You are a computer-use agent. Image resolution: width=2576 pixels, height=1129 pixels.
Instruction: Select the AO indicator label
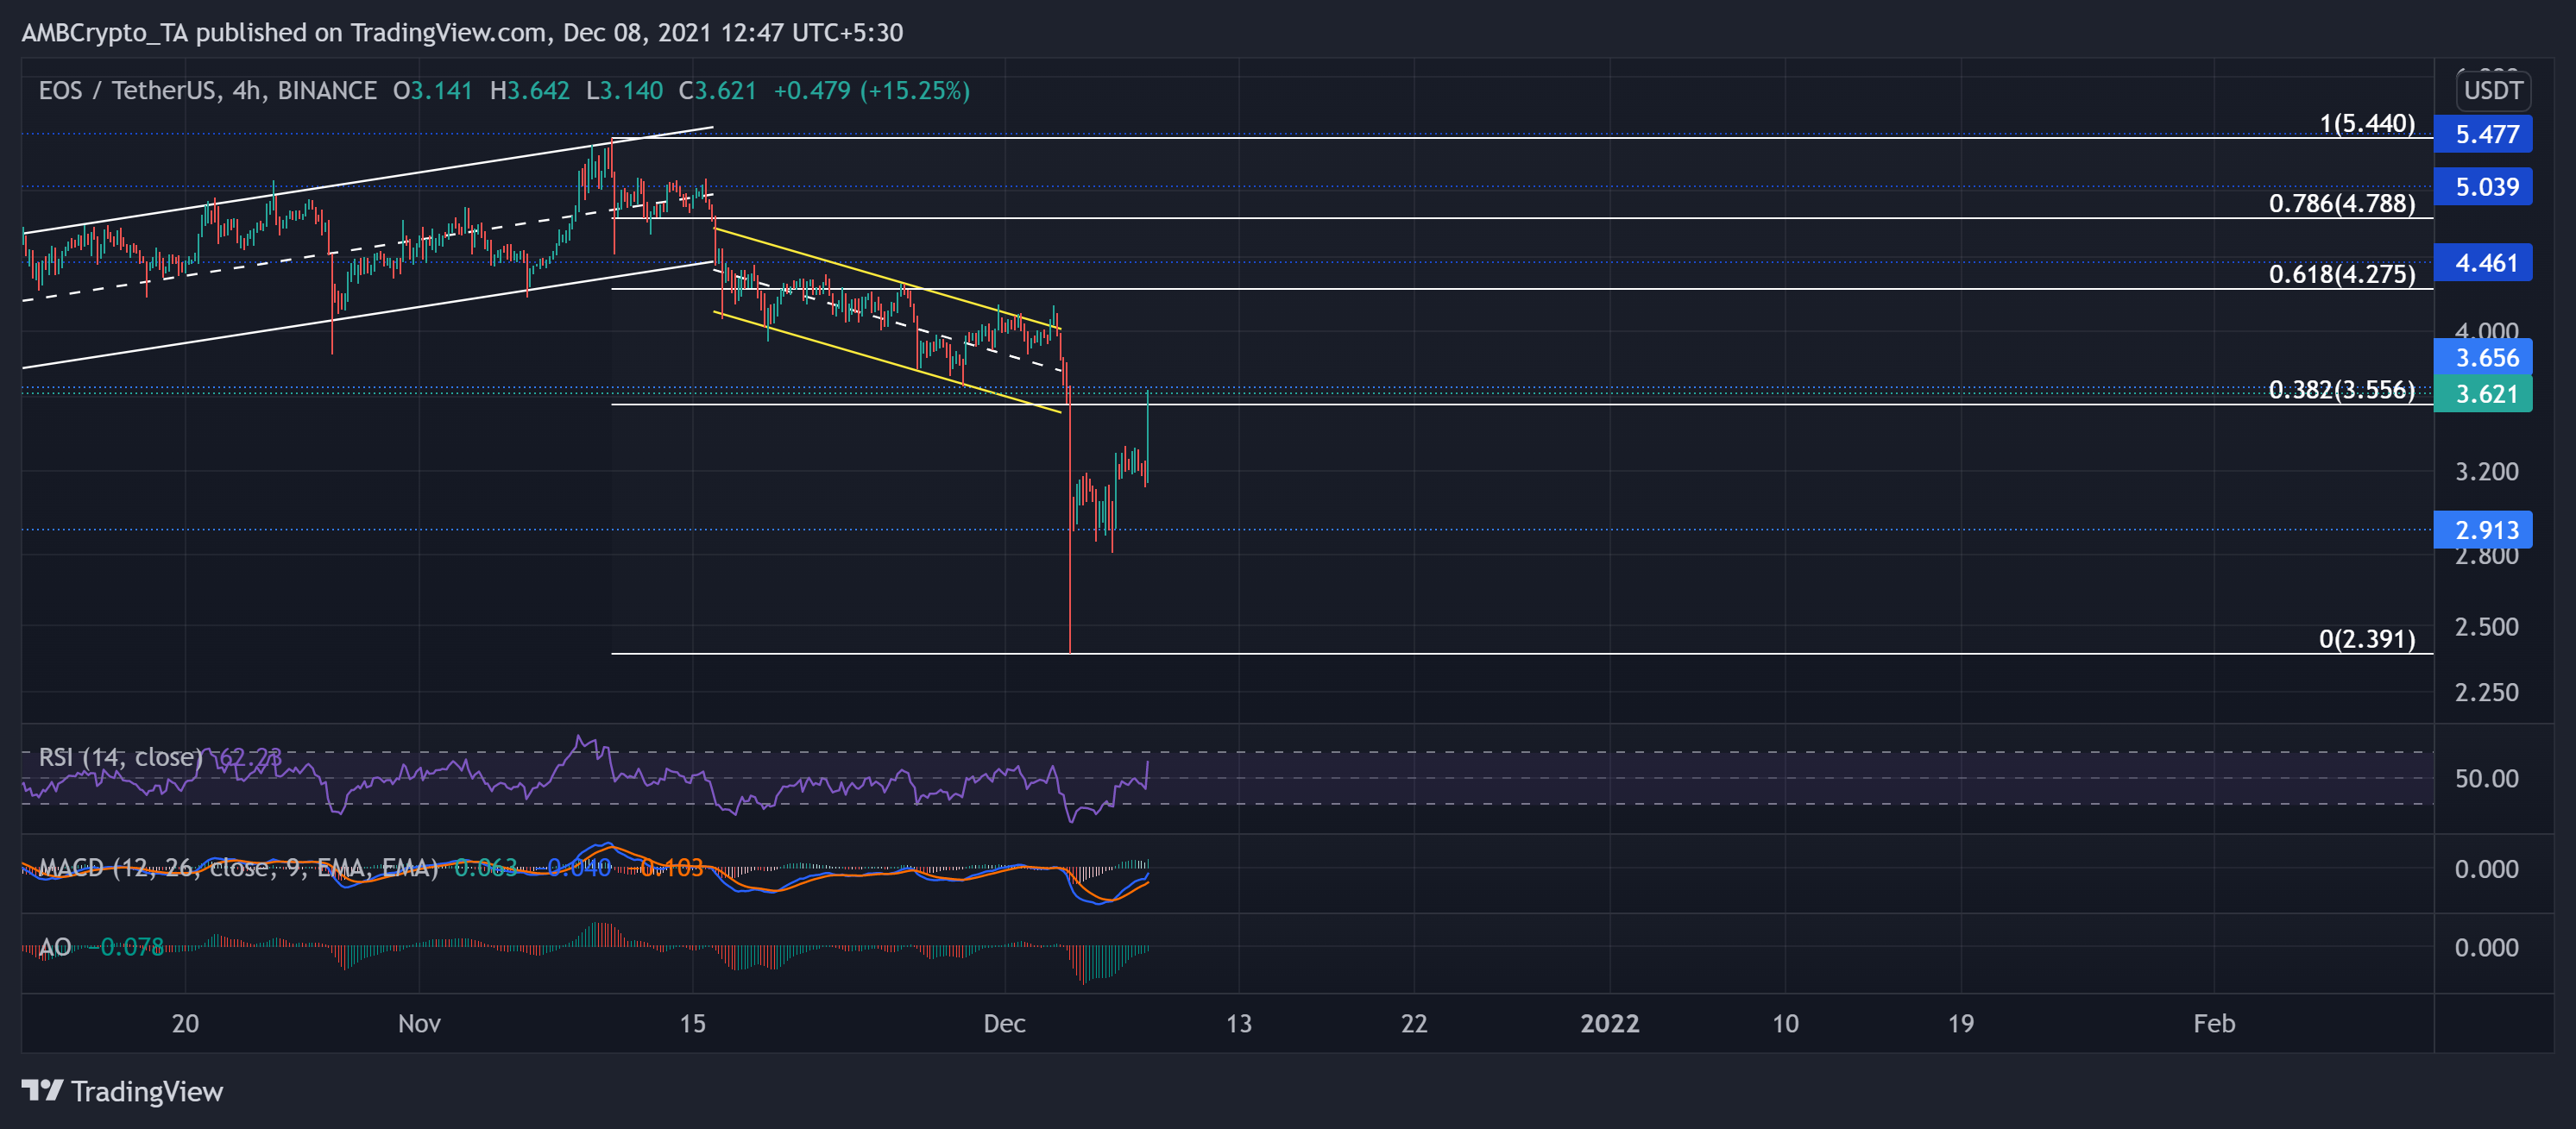point(55,947)
